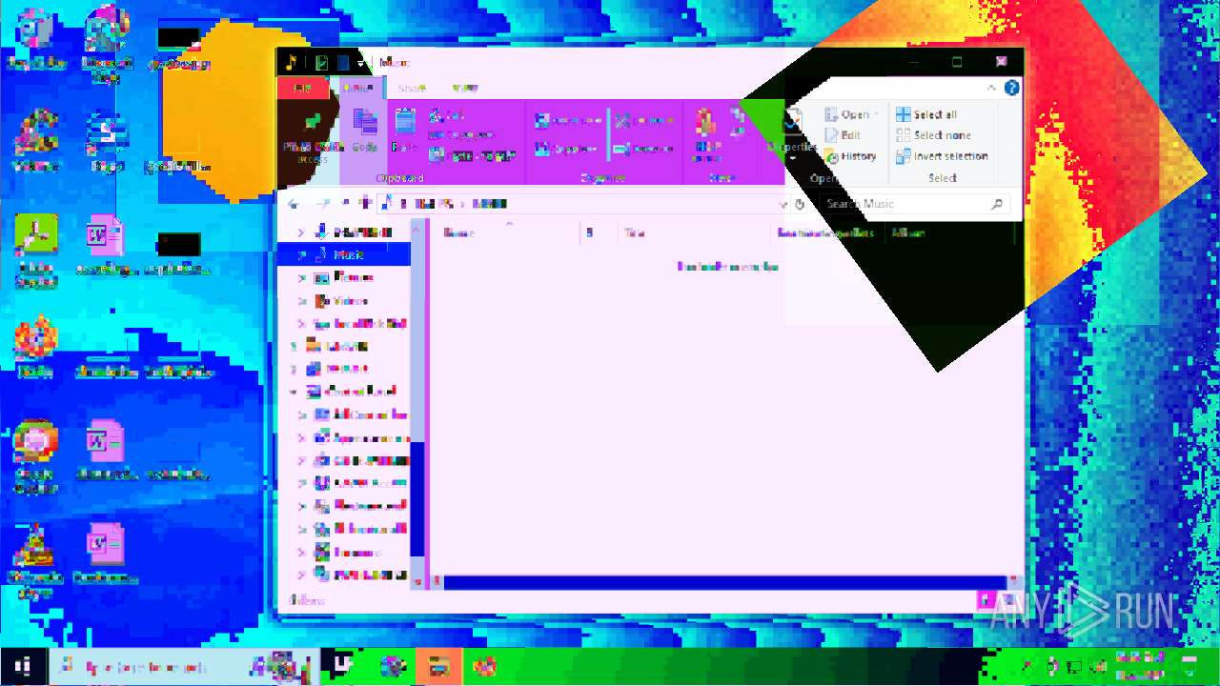Pin to Quick access in ribbon
The height and width of the screenshot is (686, 1220).
click(x=313, y=133)
